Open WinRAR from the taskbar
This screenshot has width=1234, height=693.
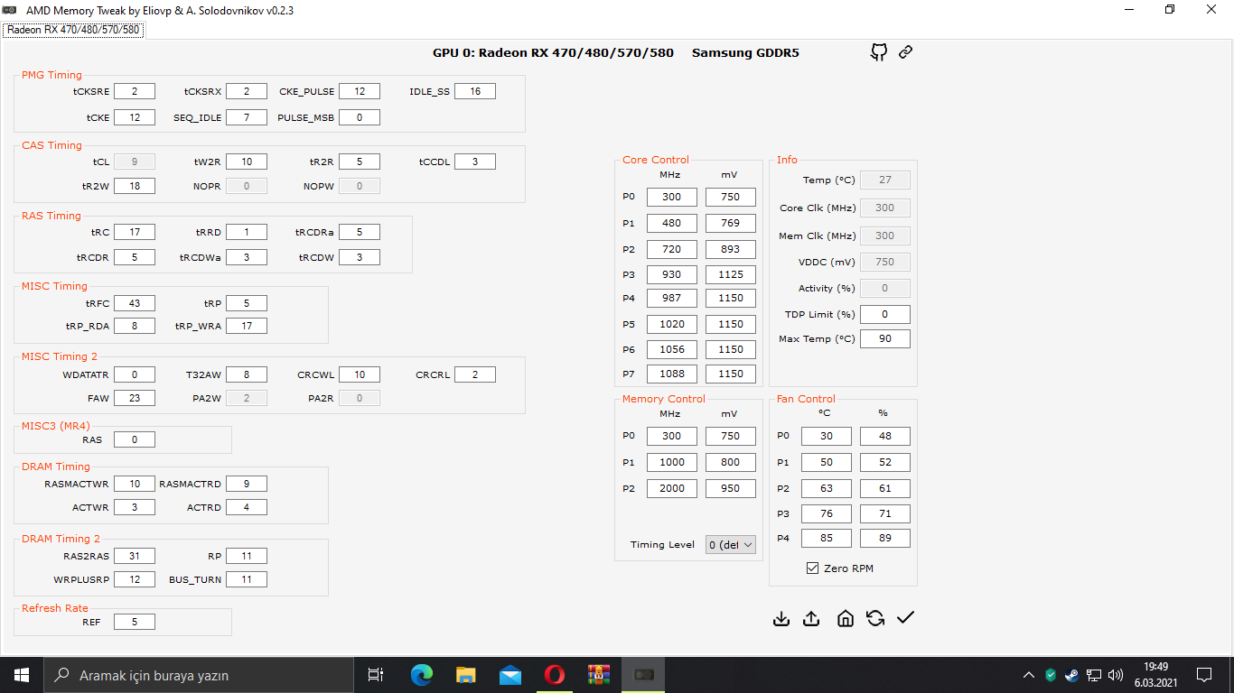click(599, 675)
